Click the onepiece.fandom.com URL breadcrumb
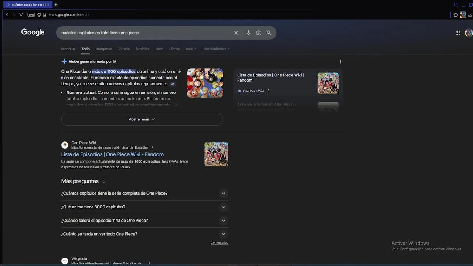Screen dimensions: 473x266 click(x=110, y=148)
